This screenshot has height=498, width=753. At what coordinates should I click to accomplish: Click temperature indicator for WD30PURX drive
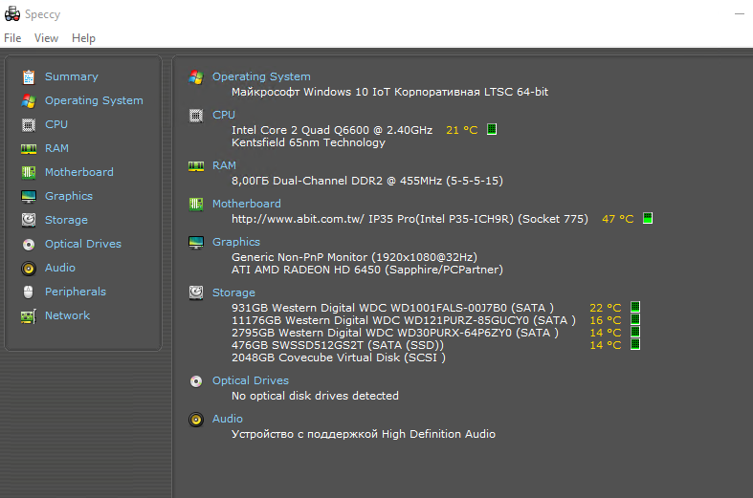(635, 332)
